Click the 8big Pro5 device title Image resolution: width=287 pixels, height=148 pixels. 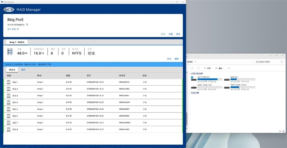[15, 20]
